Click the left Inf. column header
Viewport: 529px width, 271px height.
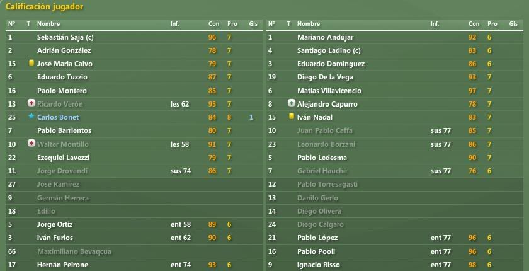(175, 24)
